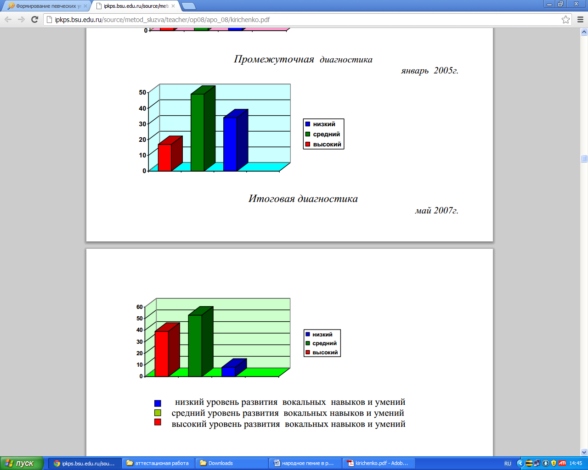Switch to the Downloads folder window

(x=232, y=463)
